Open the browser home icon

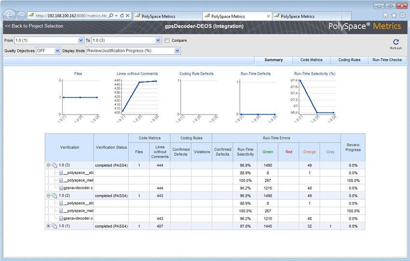(385, 15)
